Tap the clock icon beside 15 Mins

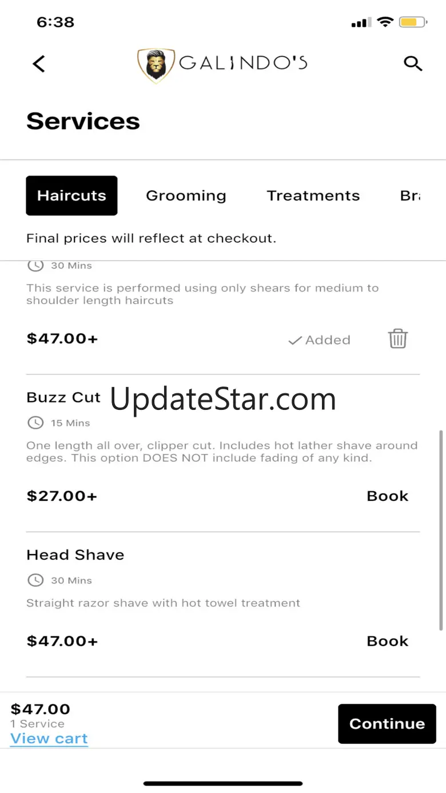pos(35,423)
